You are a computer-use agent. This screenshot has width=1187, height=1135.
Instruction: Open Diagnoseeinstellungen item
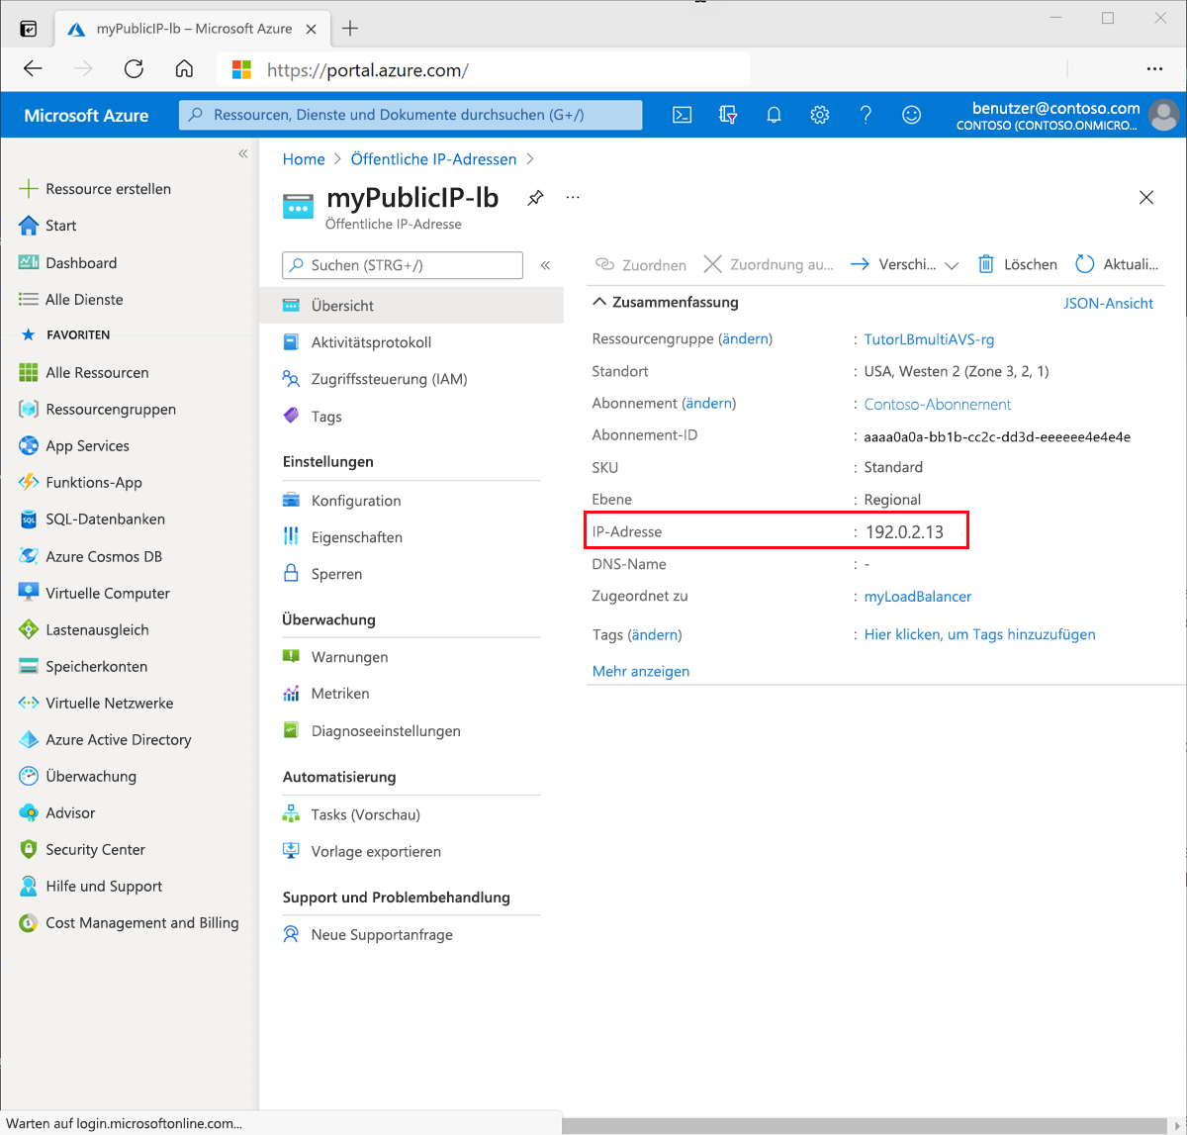pos(372,731)
